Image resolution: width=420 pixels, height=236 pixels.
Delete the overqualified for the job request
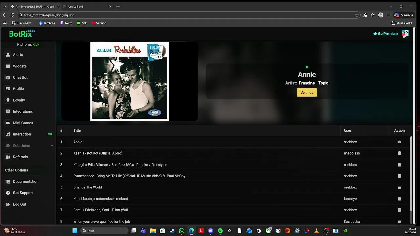click(399, 221)
